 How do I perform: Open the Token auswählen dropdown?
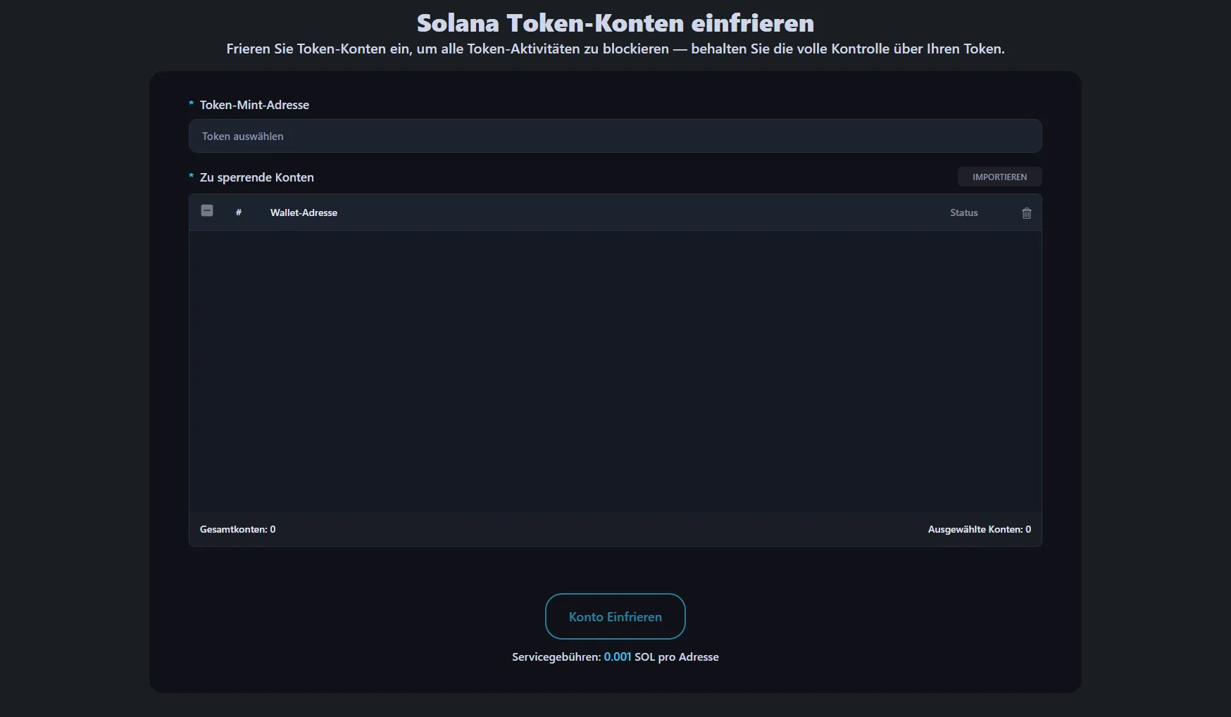(615, 136)
